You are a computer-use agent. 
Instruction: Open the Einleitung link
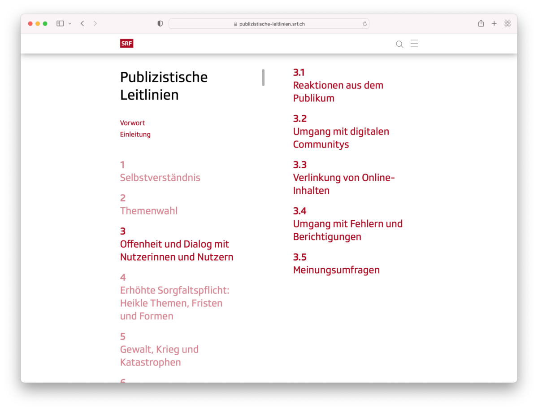click(x=135, y=135)
